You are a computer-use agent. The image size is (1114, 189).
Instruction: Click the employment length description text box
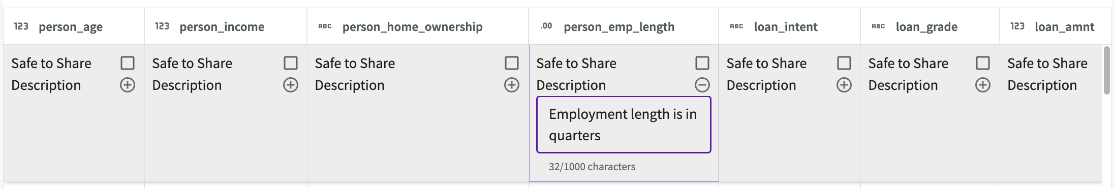coord(624,124)
